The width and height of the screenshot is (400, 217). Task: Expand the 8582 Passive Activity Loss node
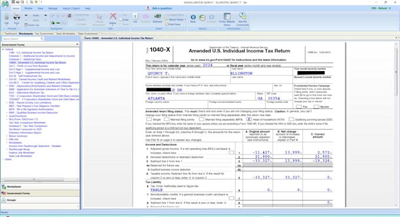click(x=7, y=102)
